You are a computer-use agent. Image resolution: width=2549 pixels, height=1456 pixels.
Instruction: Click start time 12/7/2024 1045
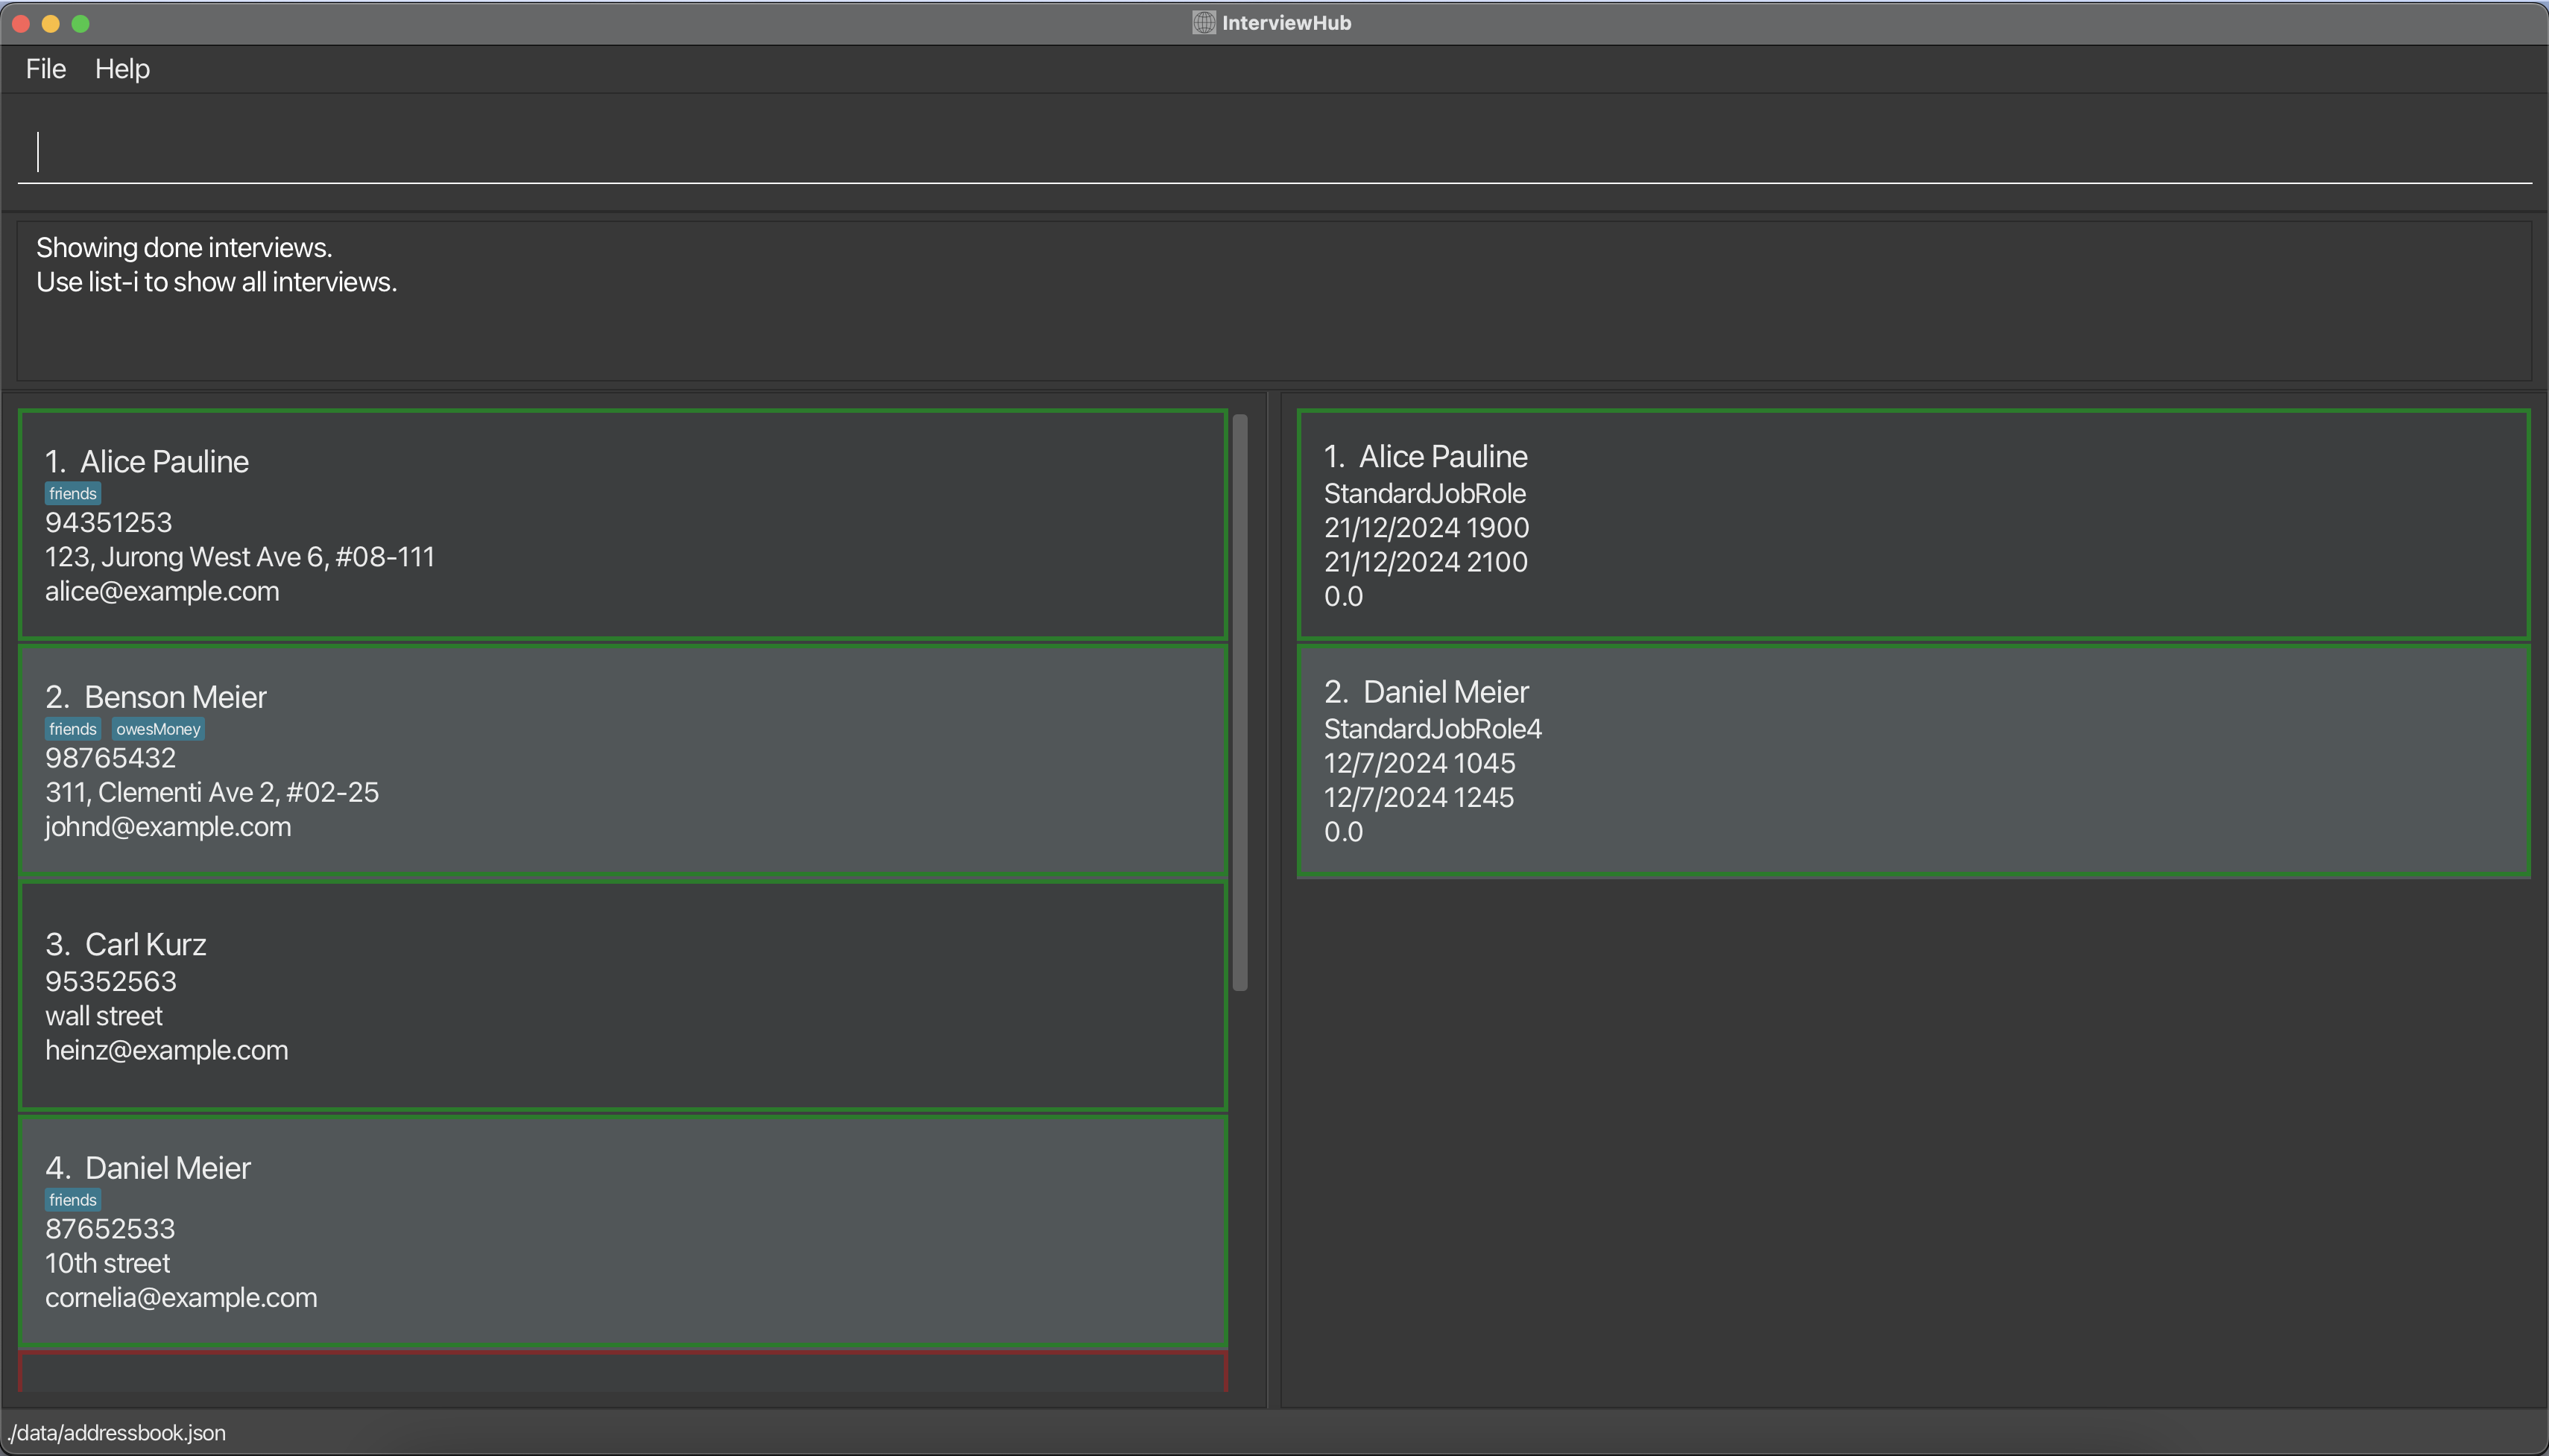tap(1419, 763)
